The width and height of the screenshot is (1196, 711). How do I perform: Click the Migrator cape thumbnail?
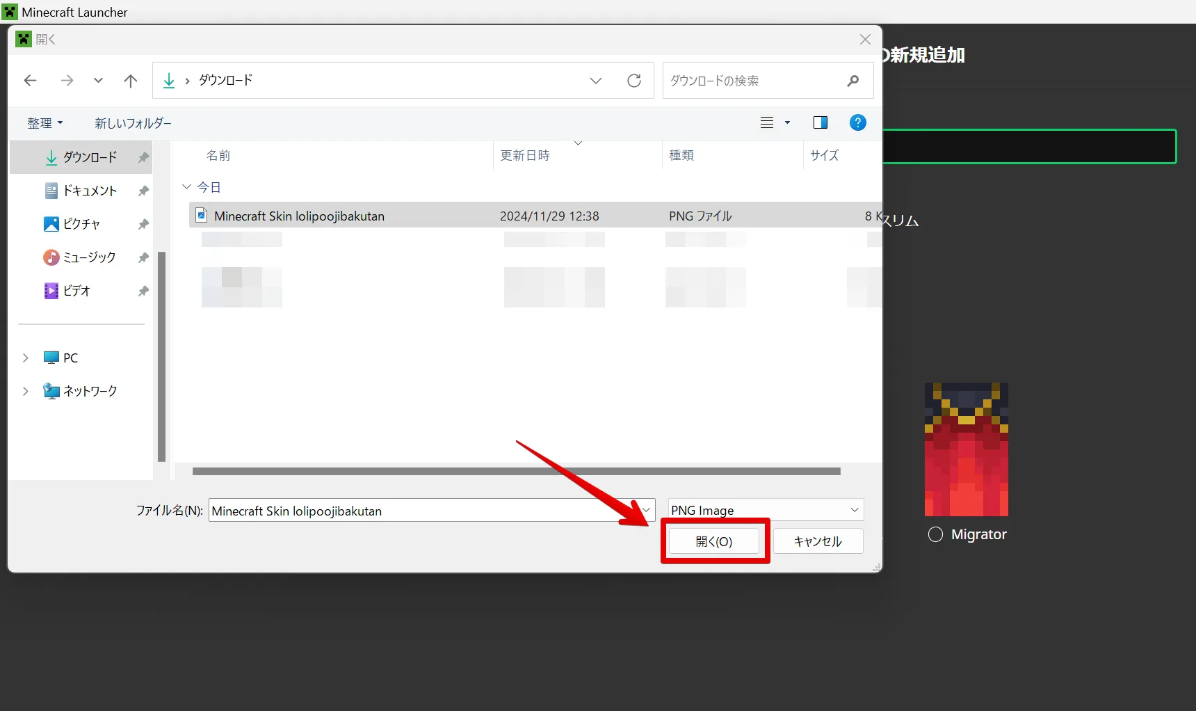(x=967, y=449)
